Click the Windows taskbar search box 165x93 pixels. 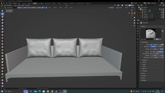click(13, 91)
